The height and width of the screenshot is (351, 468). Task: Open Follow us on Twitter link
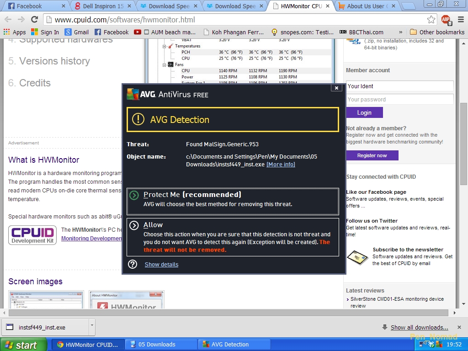pyautogui.click(x=372, y=221)
